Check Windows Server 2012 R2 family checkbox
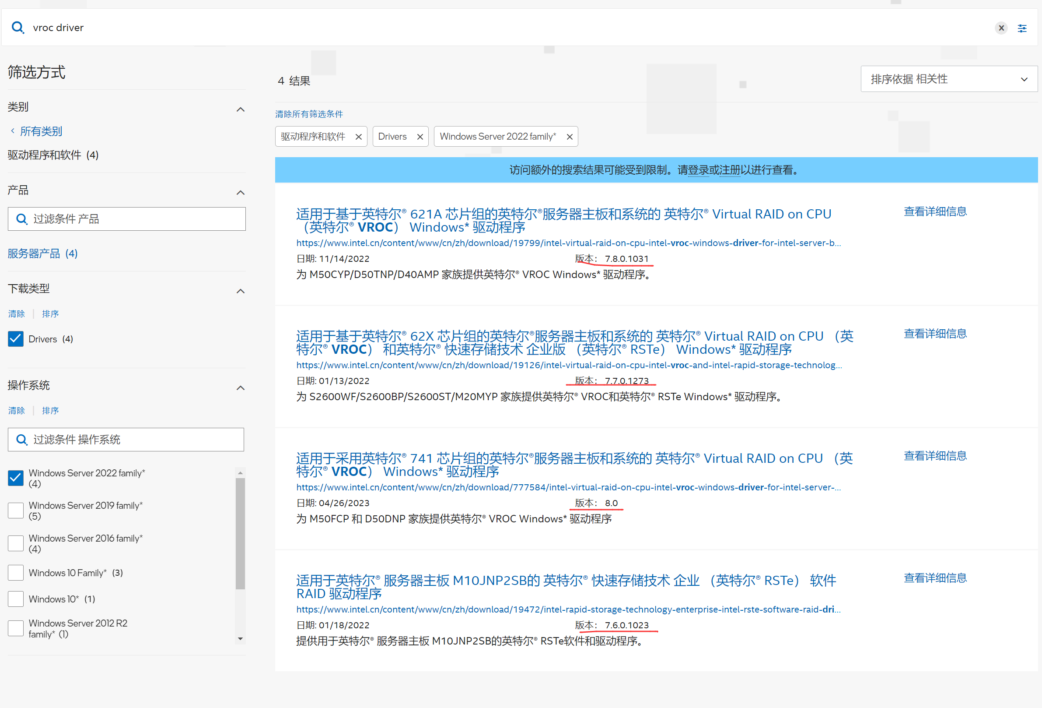 pos(16,628)
